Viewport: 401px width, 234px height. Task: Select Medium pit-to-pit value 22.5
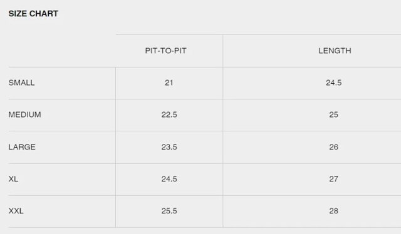169,114
